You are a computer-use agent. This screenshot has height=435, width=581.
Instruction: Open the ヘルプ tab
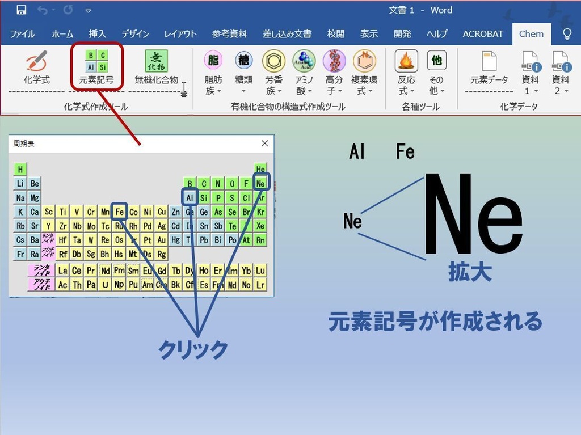[x=437, y=34]
